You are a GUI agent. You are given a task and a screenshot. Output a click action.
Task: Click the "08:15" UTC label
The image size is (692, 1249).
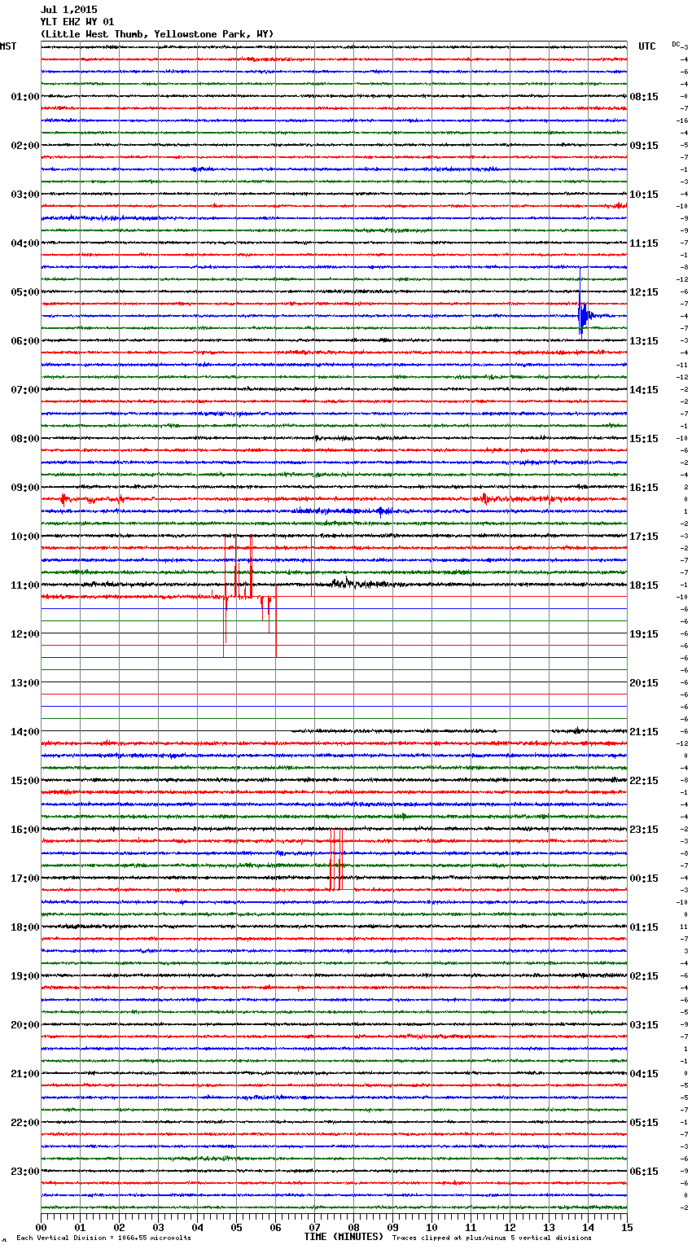click(644, 97)
